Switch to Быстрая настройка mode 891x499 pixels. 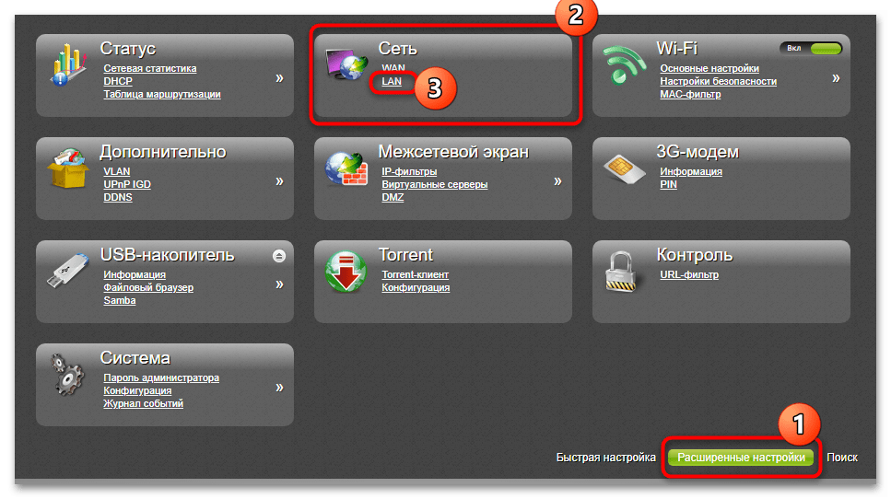click(x=605, y=457)
